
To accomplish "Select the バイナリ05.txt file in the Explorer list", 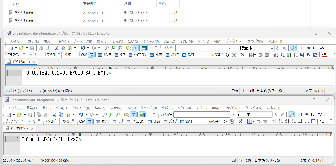I will (24, 21).
